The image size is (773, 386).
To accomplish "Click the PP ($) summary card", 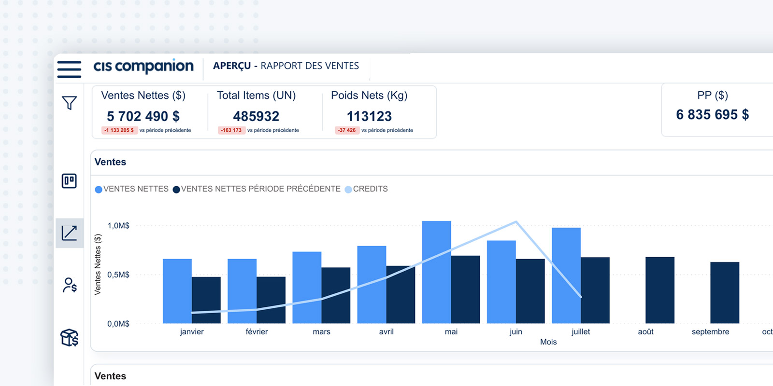I will pyautogui.click(x=712, y=110).
